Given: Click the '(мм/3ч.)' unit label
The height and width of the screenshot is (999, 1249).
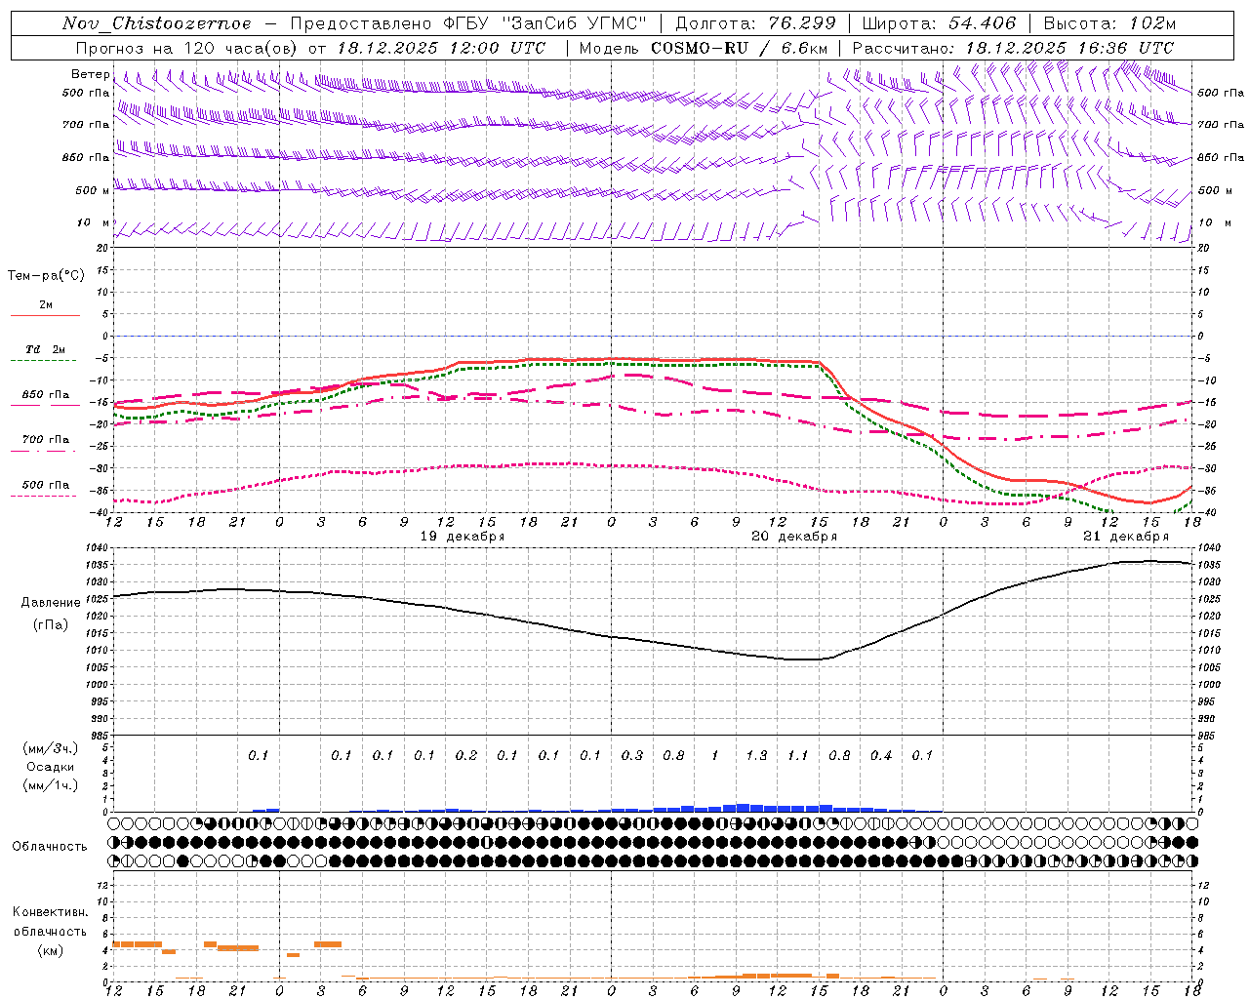Looking at the screenshot, I should (50, 748).
